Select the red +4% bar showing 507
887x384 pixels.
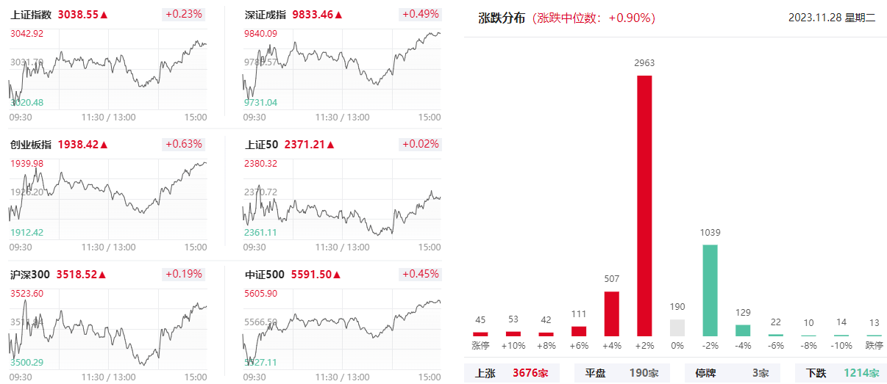point(611,314)
